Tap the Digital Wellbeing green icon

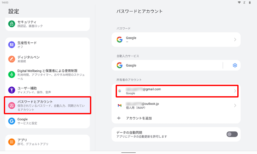tap(12, 74)
